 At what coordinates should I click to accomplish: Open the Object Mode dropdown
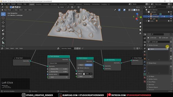[7, 10]
